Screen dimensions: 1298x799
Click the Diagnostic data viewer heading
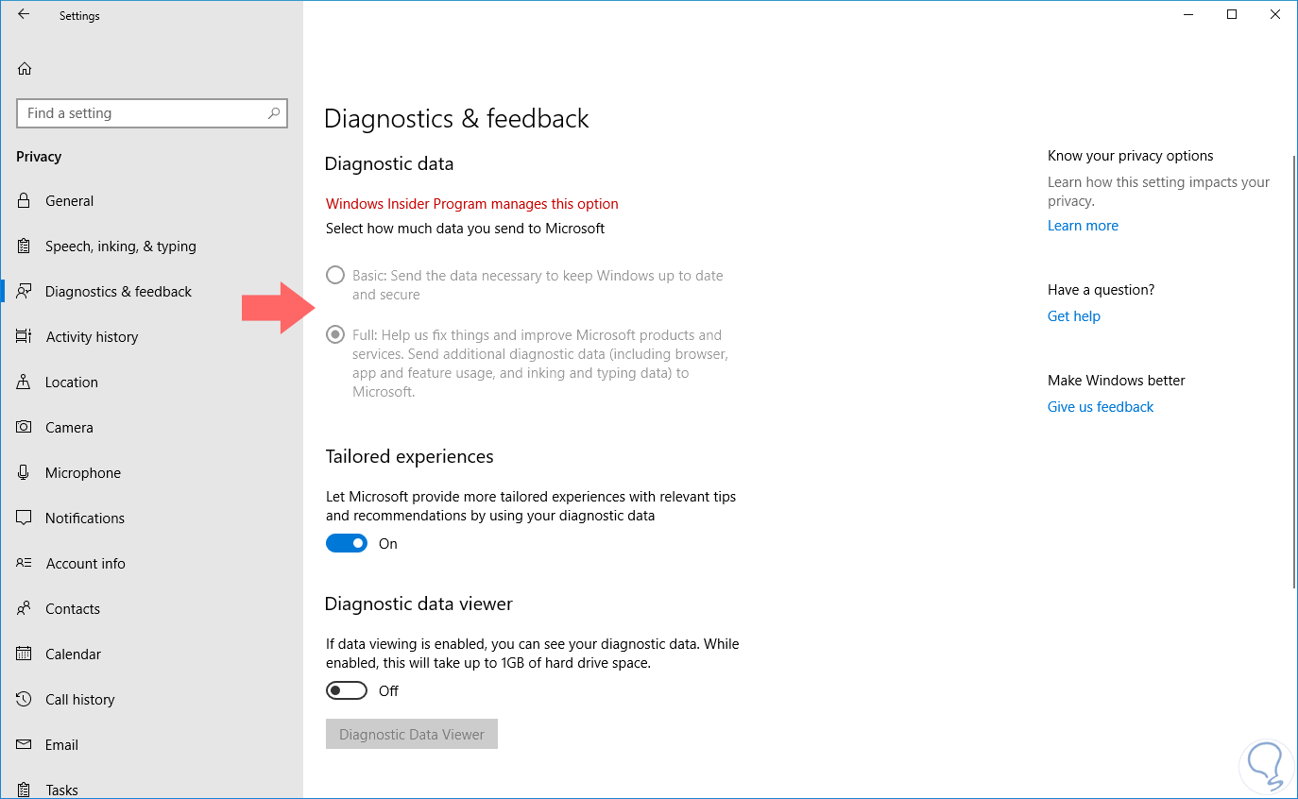coord(418,603)
